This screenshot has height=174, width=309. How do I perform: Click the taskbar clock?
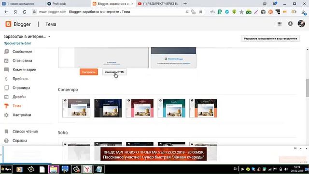pyautogui.click(x=297, y=169)
